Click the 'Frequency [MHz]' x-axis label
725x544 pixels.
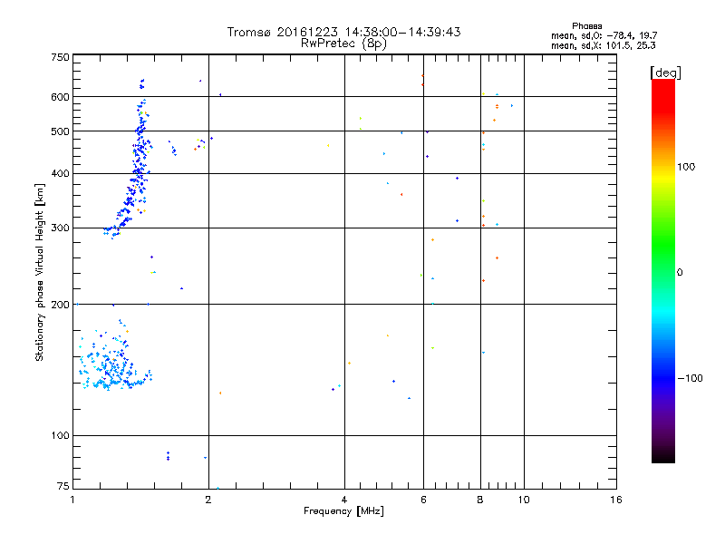[343, 510]
